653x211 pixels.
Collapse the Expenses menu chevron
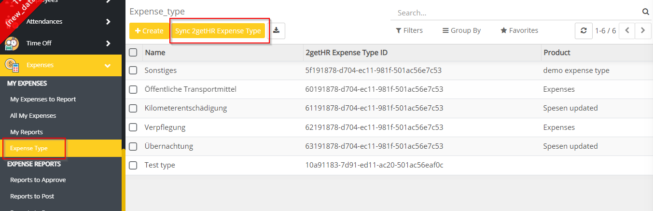[x=108, y=65]
